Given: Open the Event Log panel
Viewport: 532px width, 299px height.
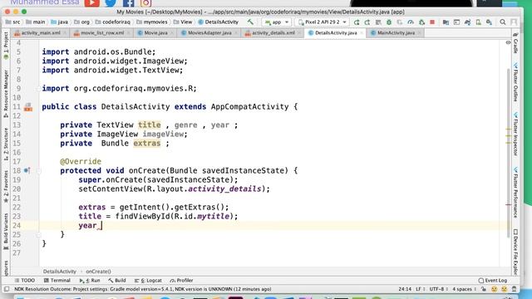Looking at the screenshot, I should click(493, 281).
